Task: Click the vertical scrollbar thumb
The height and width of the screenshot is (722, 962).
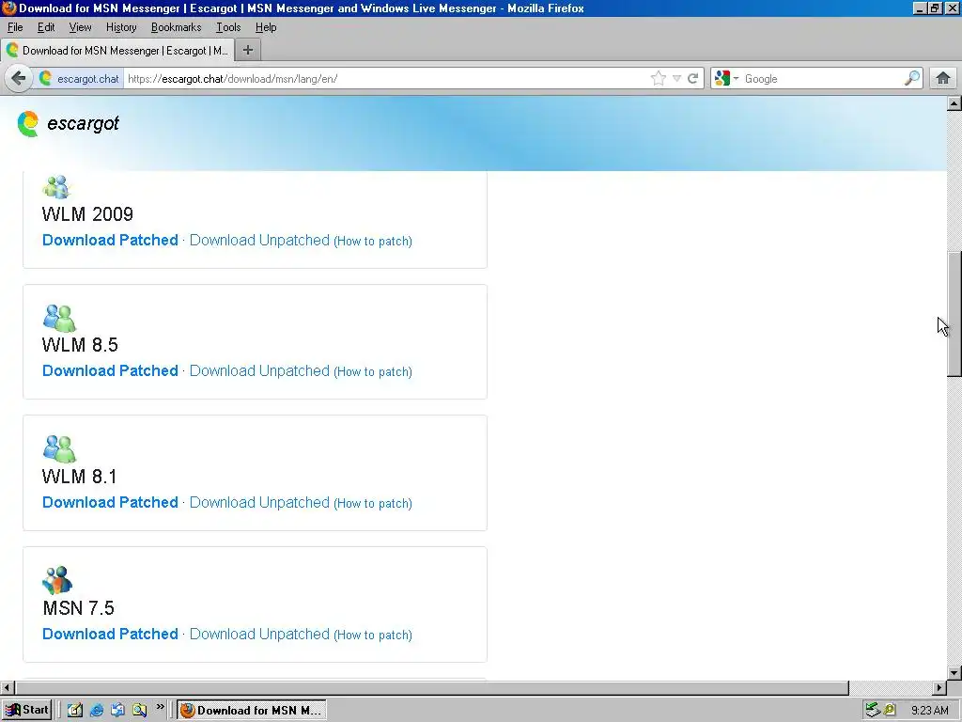Action: point(954,314)
